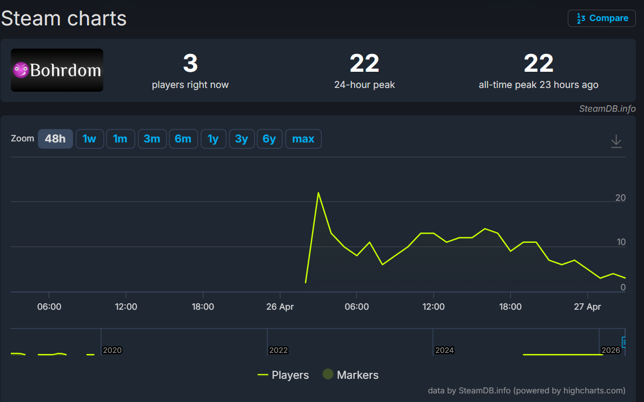Click the SteamDB.info italic credit text

coord(607,108)
